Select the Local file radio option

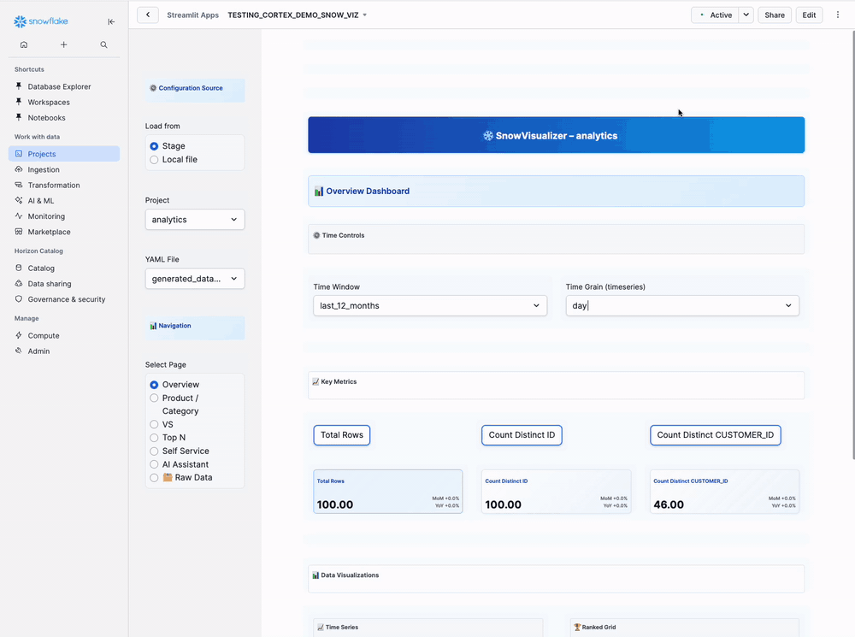(x=154, y=160)
